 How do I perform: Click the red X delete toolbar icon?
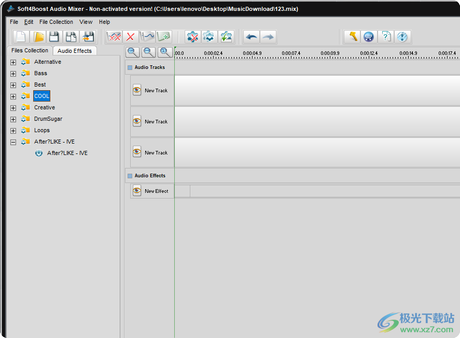pyautogui.click(x=130, y=37)
